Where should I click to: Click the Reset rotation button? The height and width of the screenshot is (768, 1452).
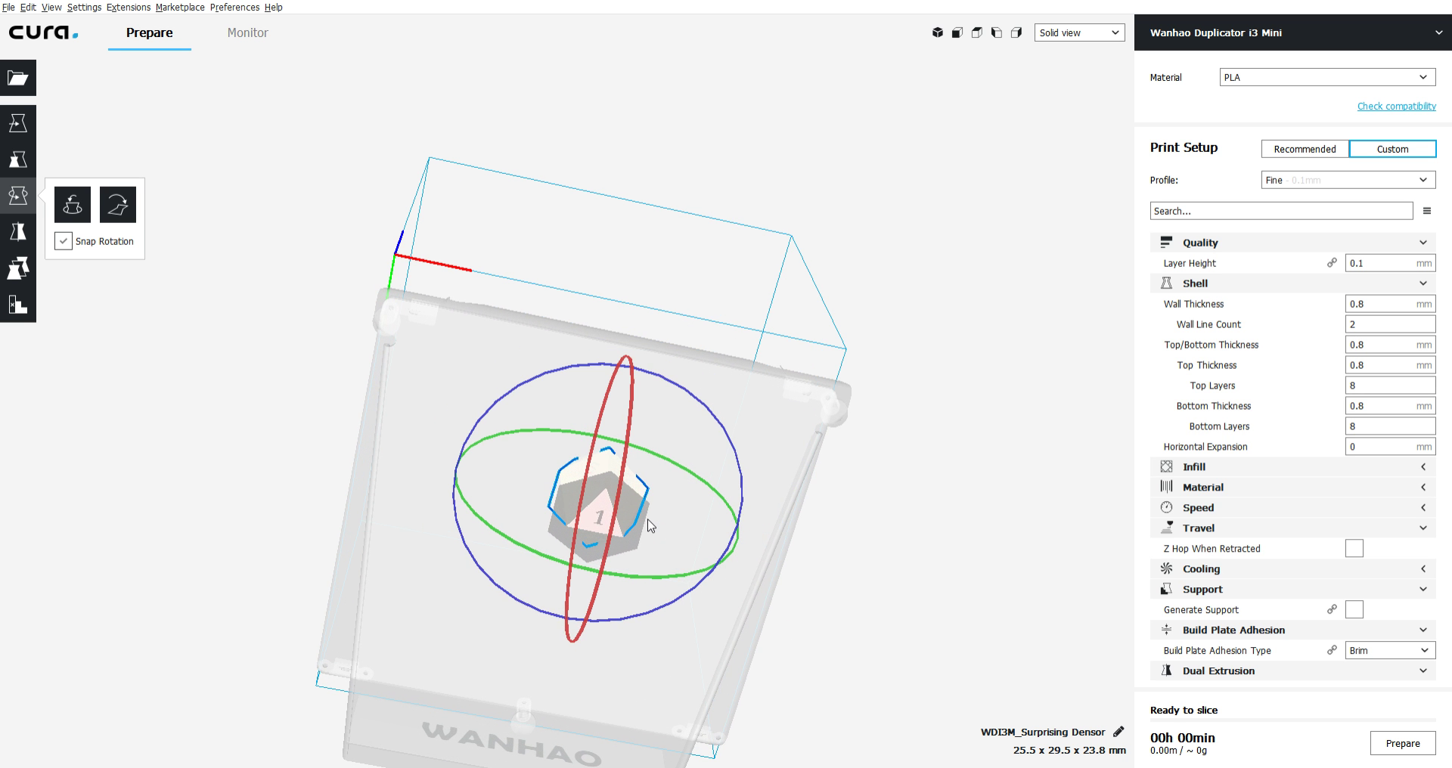pyautogui.click(x=73, y=205)
